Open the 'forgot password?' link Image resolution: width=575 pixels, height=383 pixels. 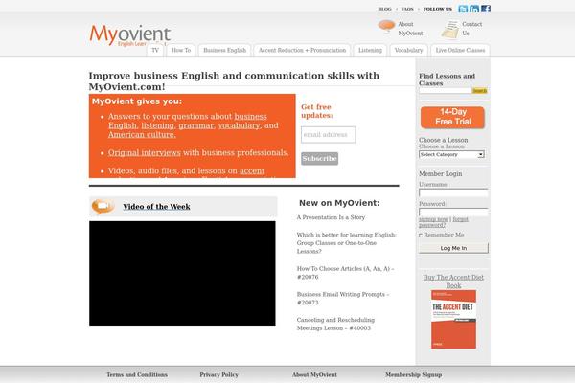pos(444,222)
